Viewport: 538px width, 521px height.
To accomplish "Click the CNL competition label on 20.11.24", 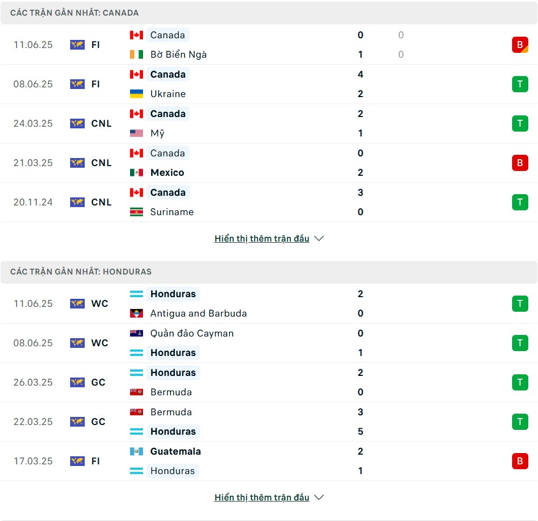I will 101,202.
